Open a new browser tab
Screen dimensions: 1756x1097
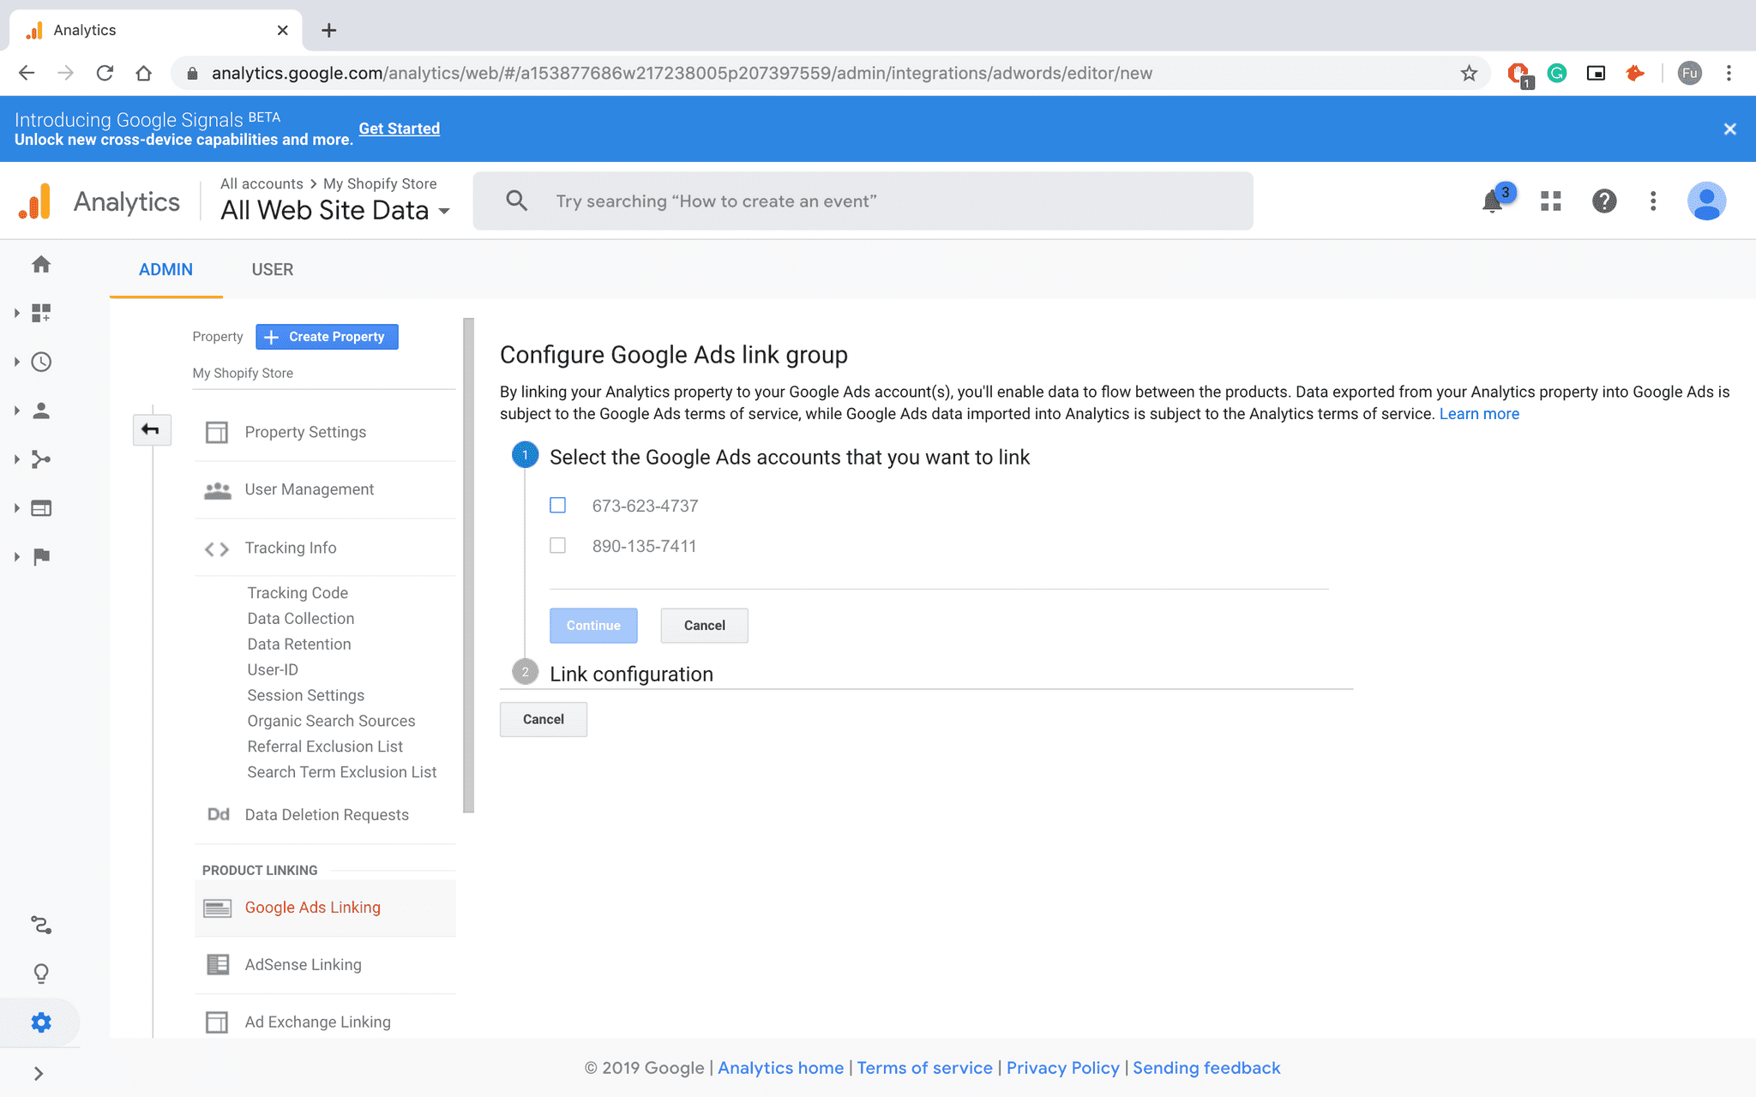[x=328, y=30]
